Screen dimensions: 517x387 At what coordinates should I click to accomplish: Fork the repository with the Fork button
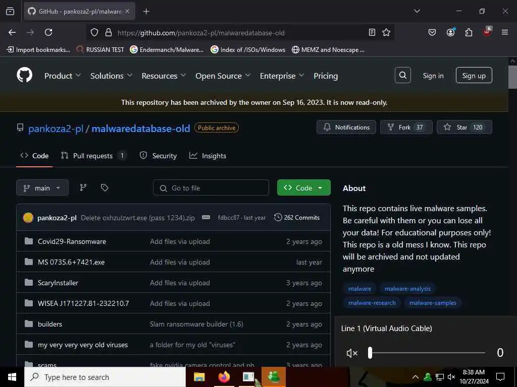(x=406, y=127)
